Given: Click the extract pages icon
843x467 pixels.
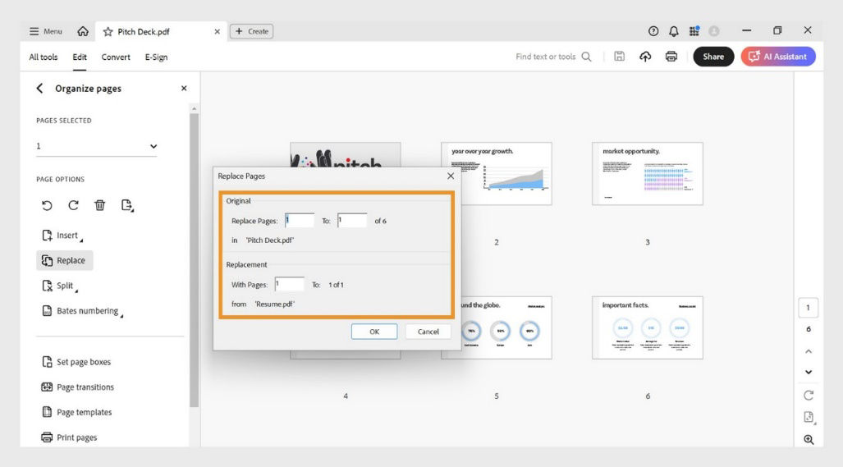Looking at the screenshot, I should 127,205.
